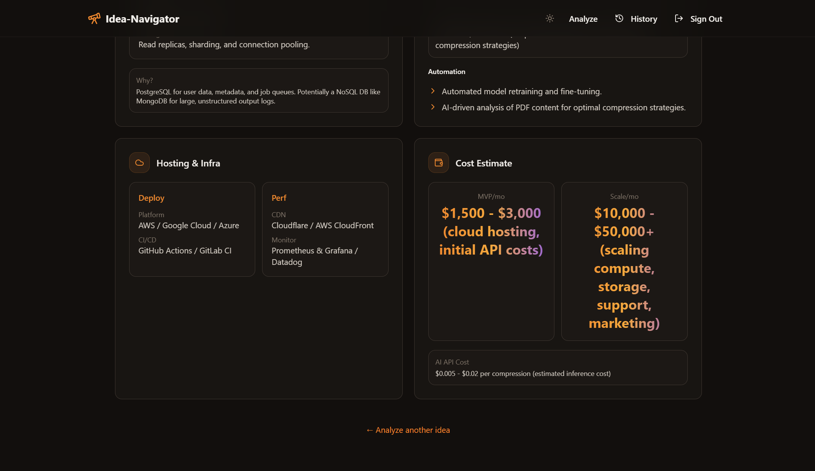Click the Scale/mo cost card
This screenshot has height=471, width=815.
point(624,261)
